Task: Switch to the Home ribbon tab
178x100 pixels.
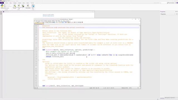Action: 7,3
